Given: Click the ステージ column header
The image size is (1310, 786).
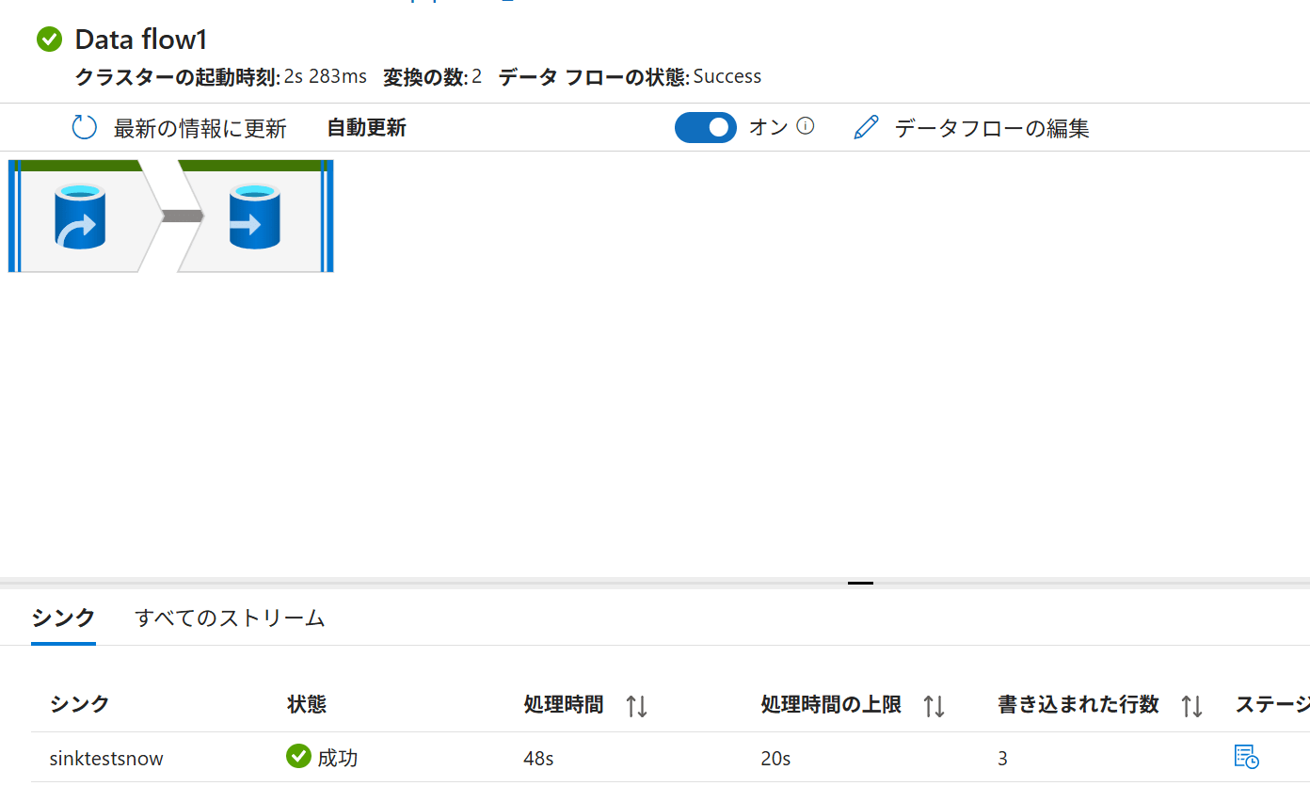Looking at the screenshot, I should click(x=1272, y=704).
